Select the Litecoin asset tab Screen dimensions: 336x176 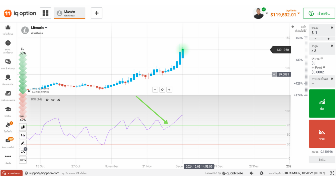70,13
